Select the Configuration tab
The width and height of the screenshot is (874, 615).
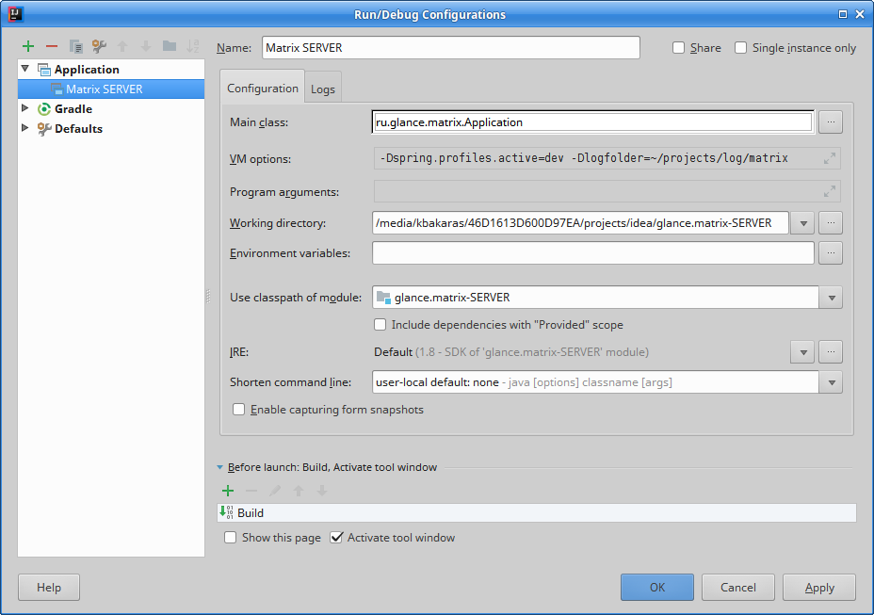(x=263, y=89)
